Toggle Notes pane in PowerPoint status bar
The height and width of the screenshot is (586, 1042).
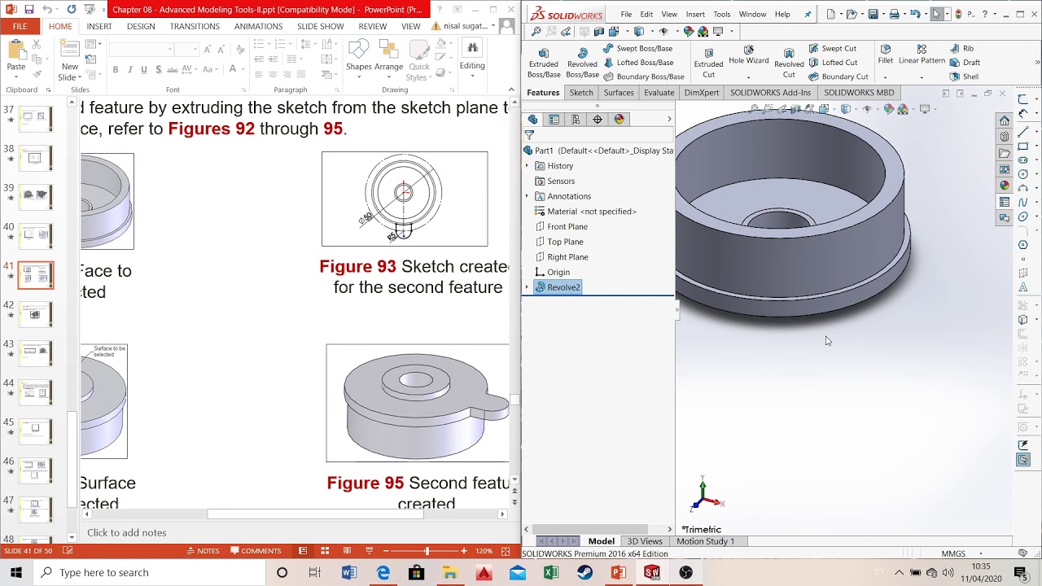click(x=202, y=551)
